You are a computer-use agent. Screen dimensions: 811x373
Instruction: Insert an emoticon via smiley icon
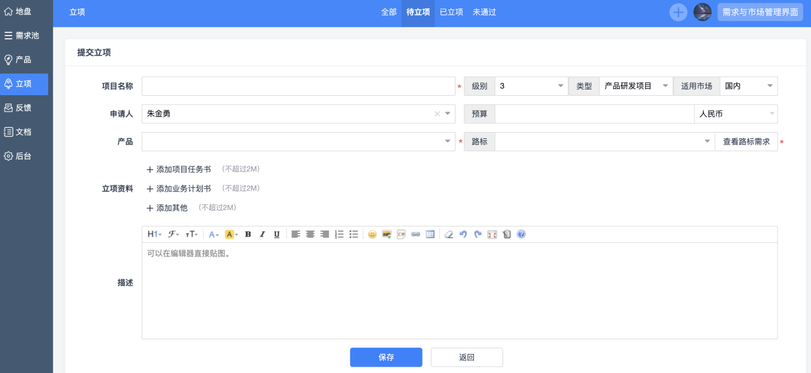pos(372,234)
